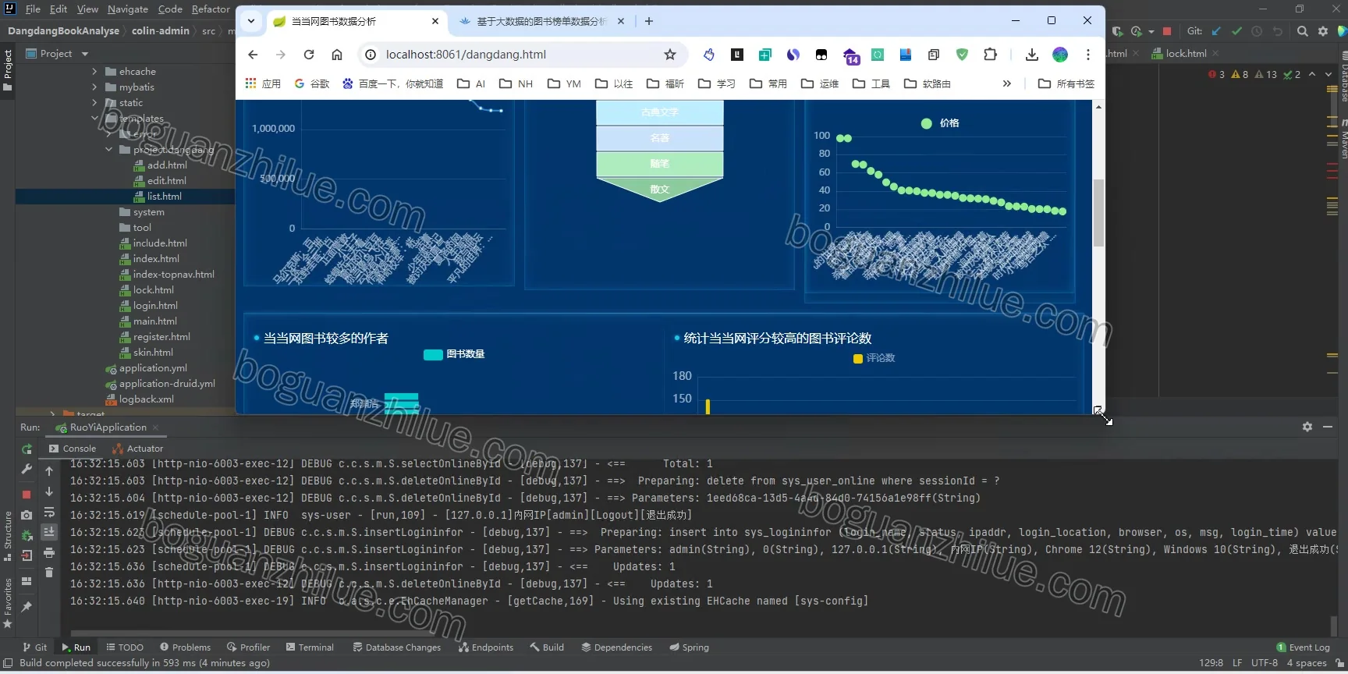1348x674 pixels.
Task: Open the Chrome three-dot menu
Action: click(x=1088, y=55)
